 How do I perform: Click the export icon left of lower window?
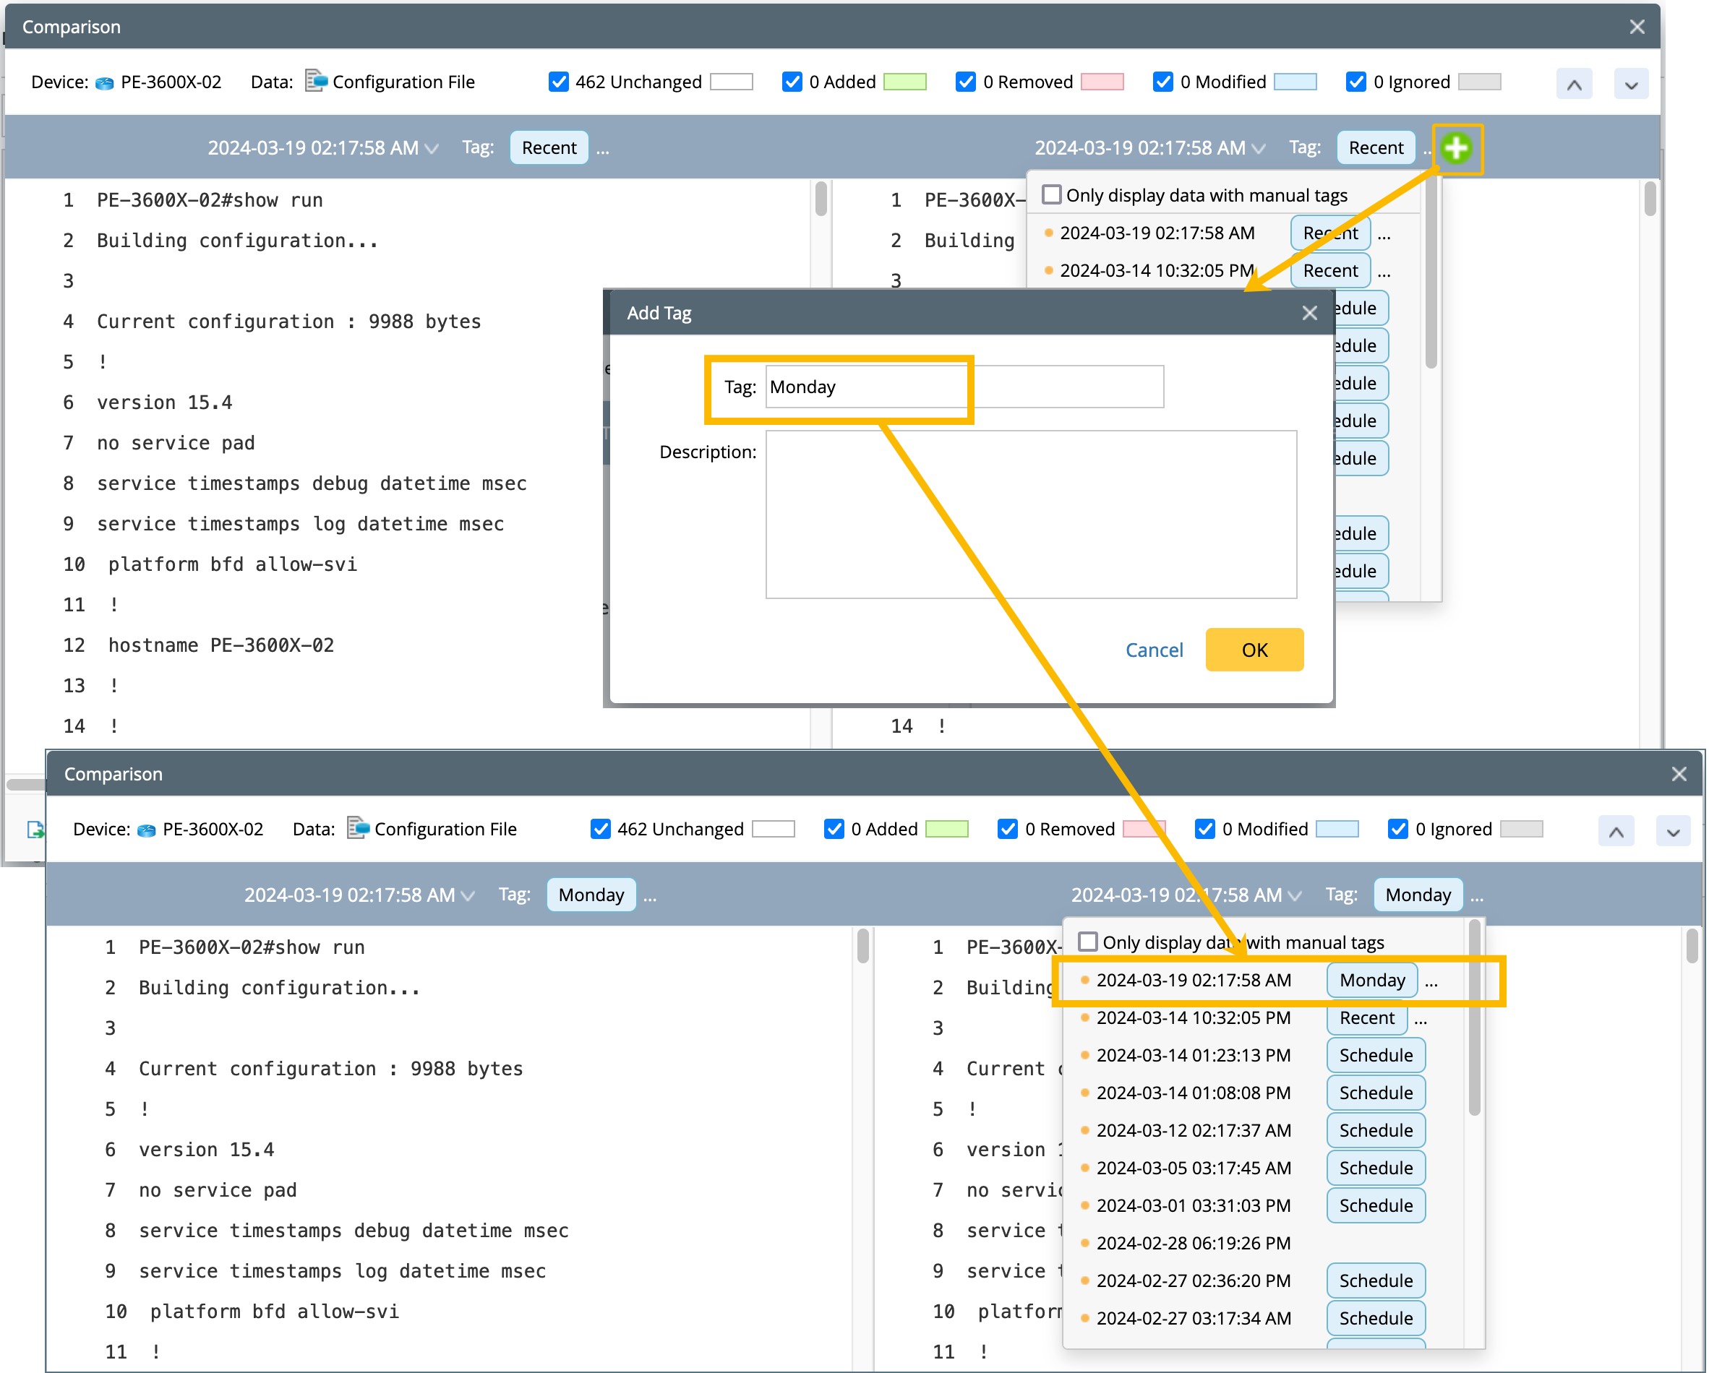coord(35,830)
